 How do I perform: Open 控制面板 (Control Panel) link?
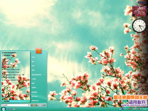[34, 92]
